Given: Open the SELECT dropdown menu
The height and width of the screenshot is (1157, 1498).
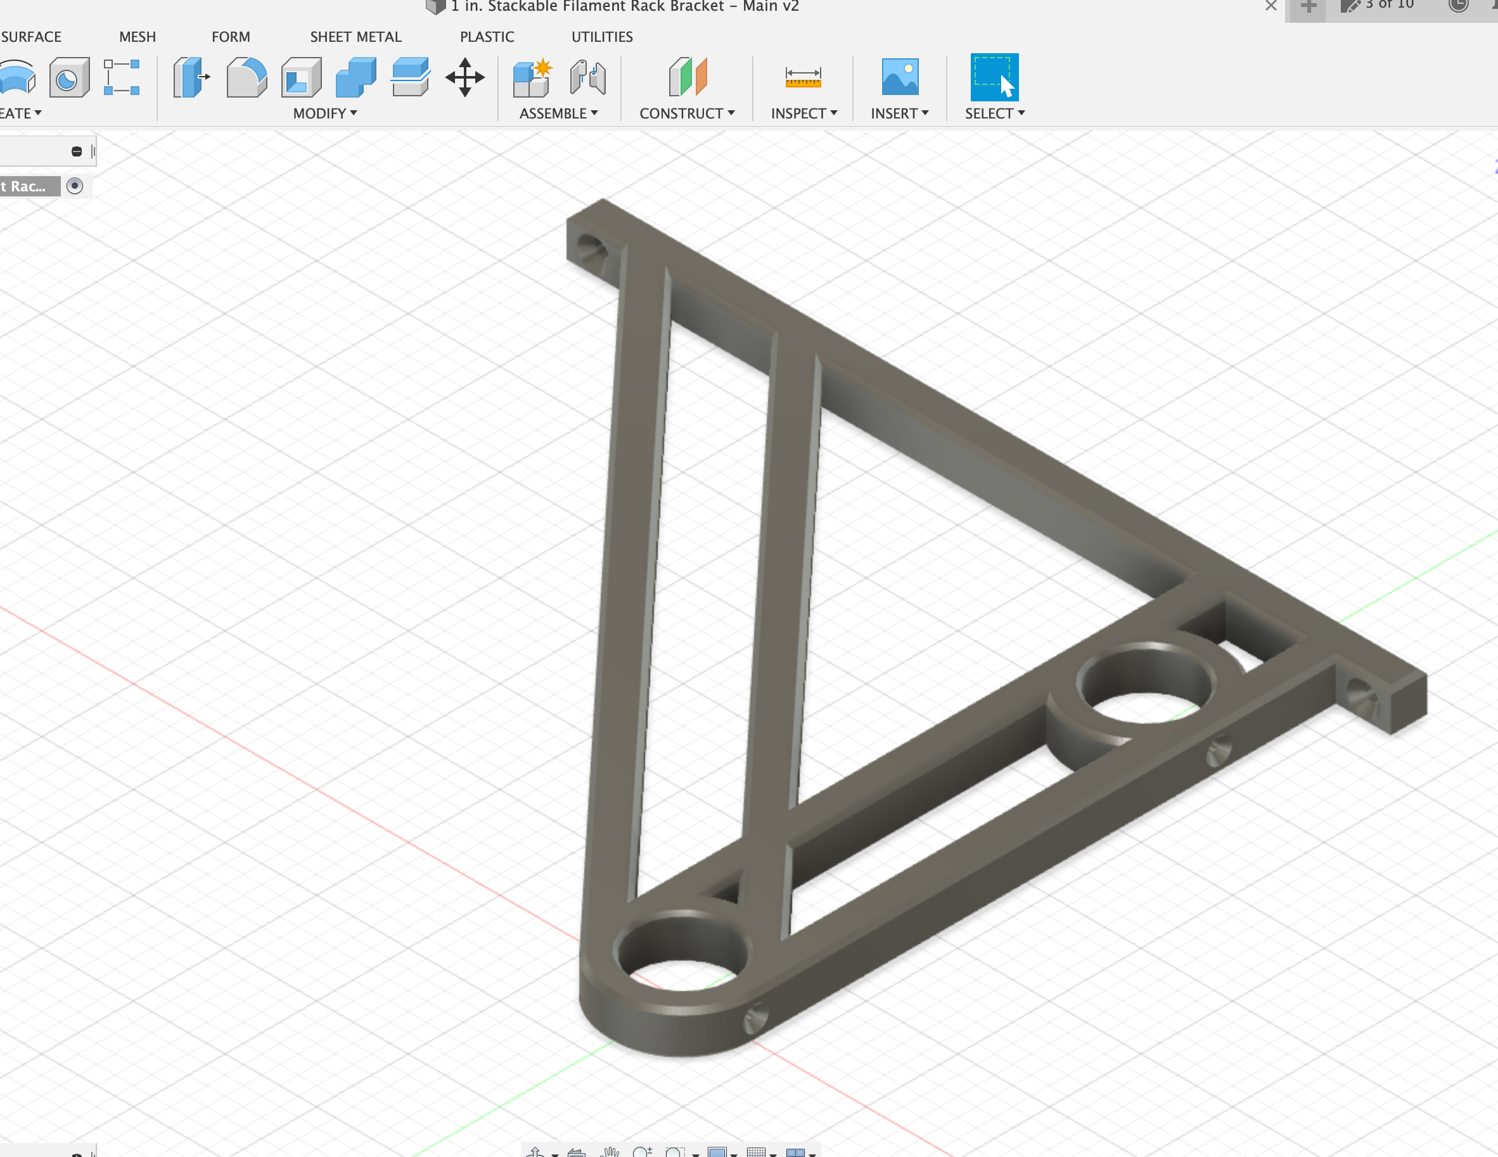Looking at the screenshot, I should coord(995,113).
